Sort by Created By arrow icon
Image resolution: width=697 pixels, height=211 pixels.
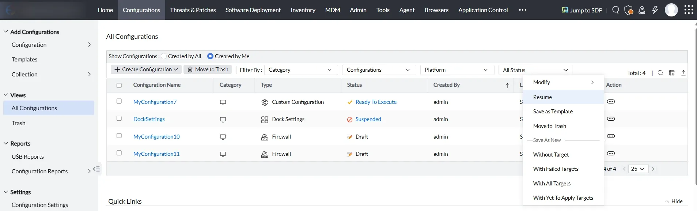pyautogui.click(x=508, y=85)
